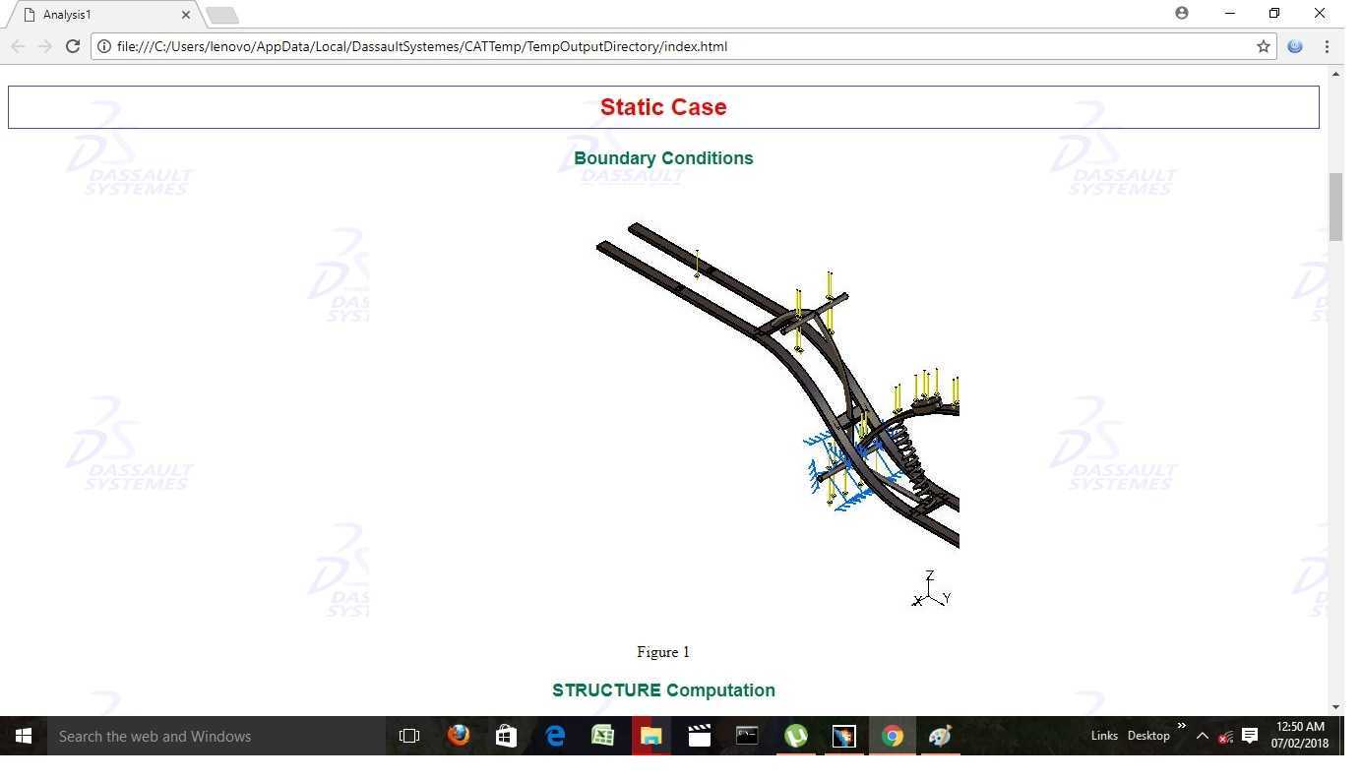Launch Firefox from the taskbar
The width and height of the screenshot is (1362, 779).
point(459,736)
